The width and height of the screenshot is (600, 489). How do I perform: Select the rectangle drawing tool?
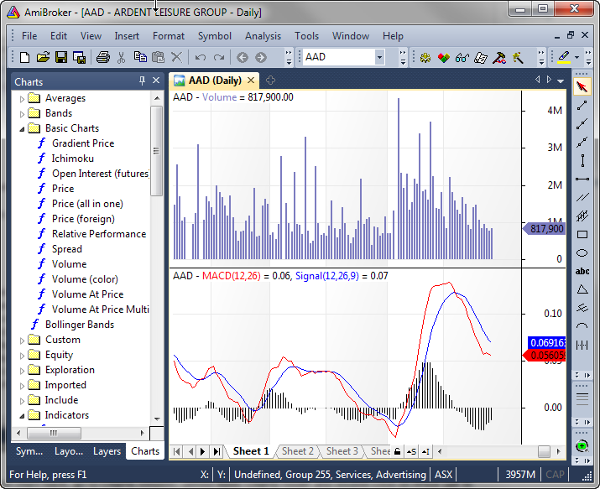pyautogui.click(x=582, y=234)
